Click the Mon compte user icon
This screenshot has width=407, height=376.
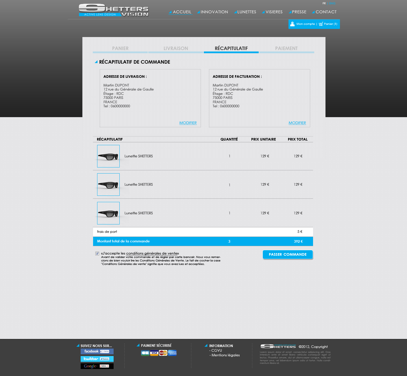pos(292,24)
